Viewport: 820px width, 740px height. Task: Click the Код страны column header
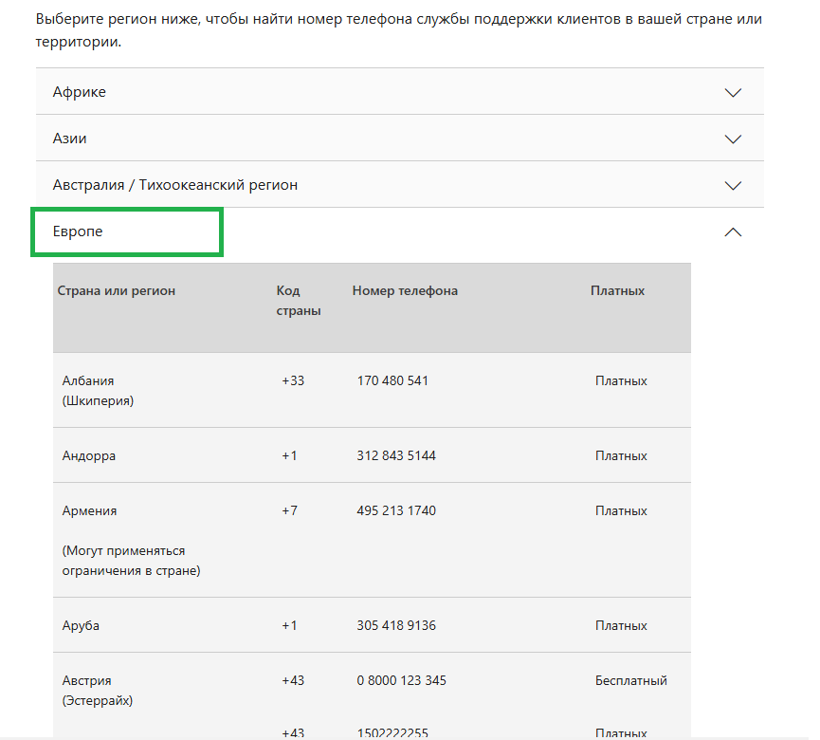299,301
